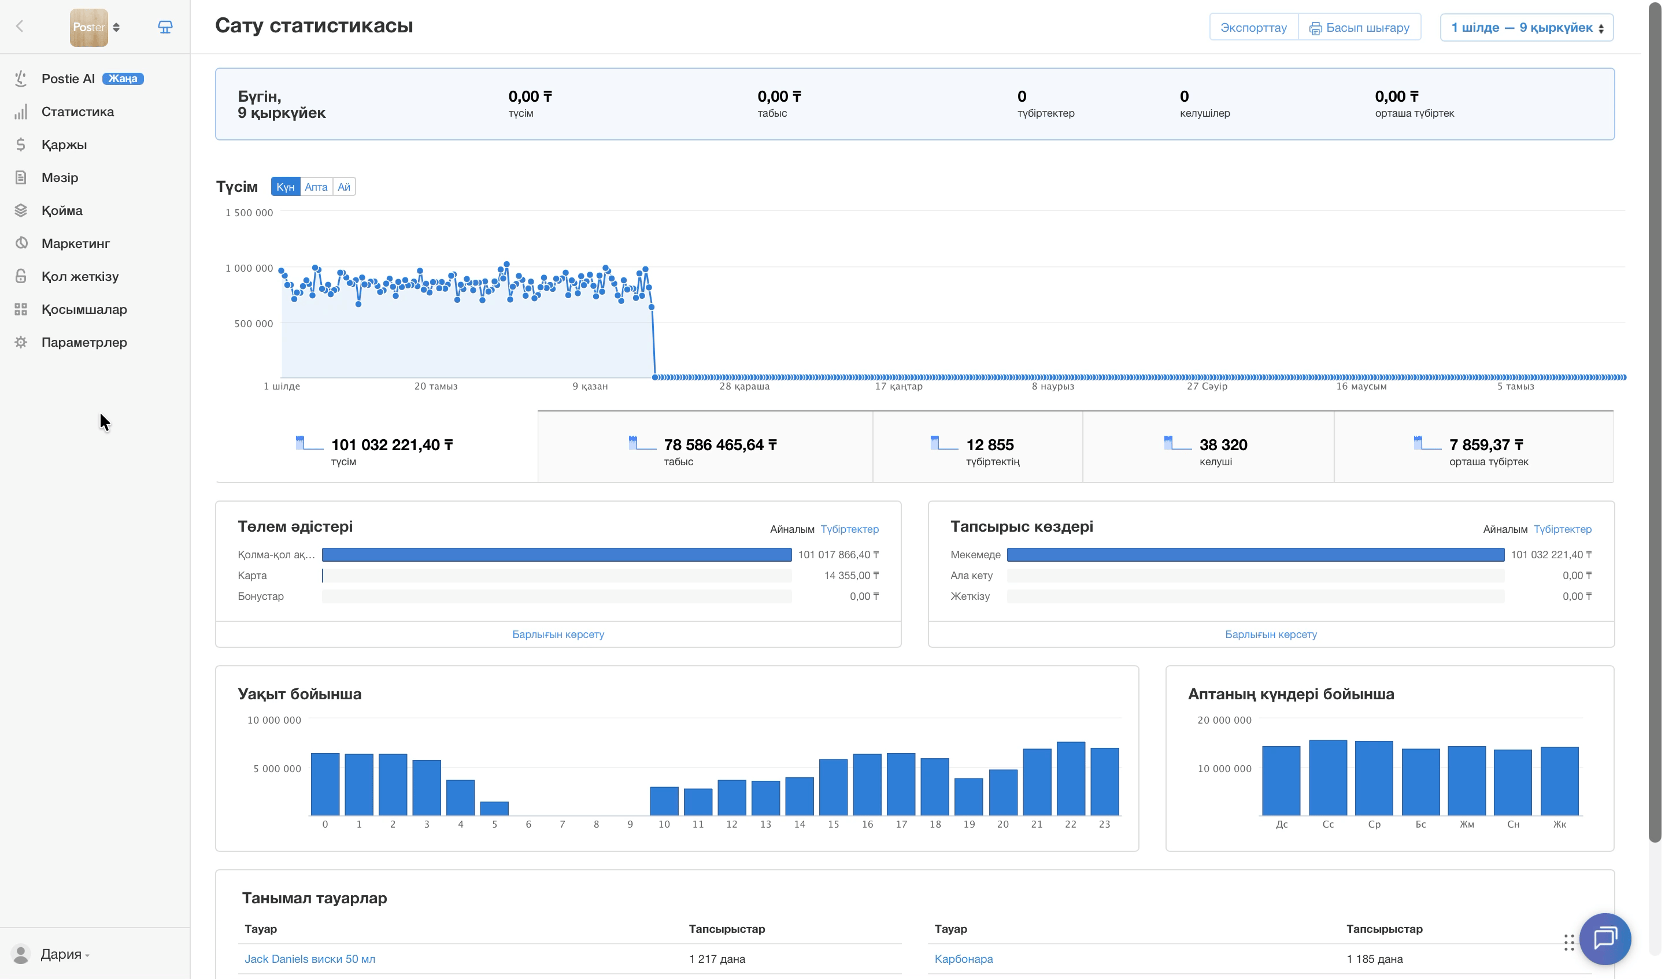Click the Postie AI sidebar icon
The image size is (1665, 979).
click(x=21, y=79)
